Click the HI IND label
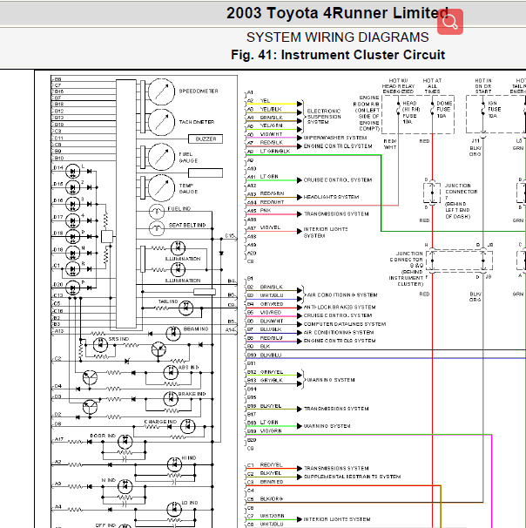 click(x=189, y=458)
